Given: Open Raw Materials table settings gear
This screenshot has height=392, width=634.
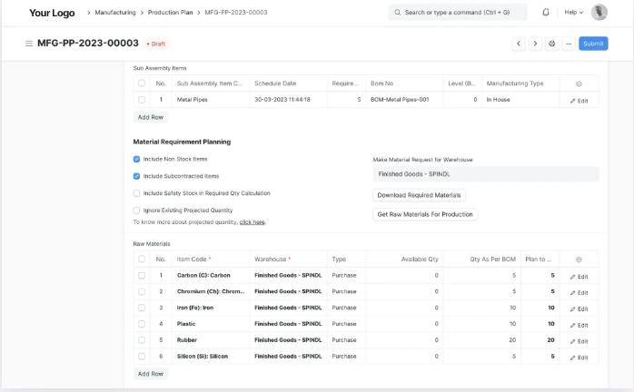Looking at the screenshot, I should point(579,260).
